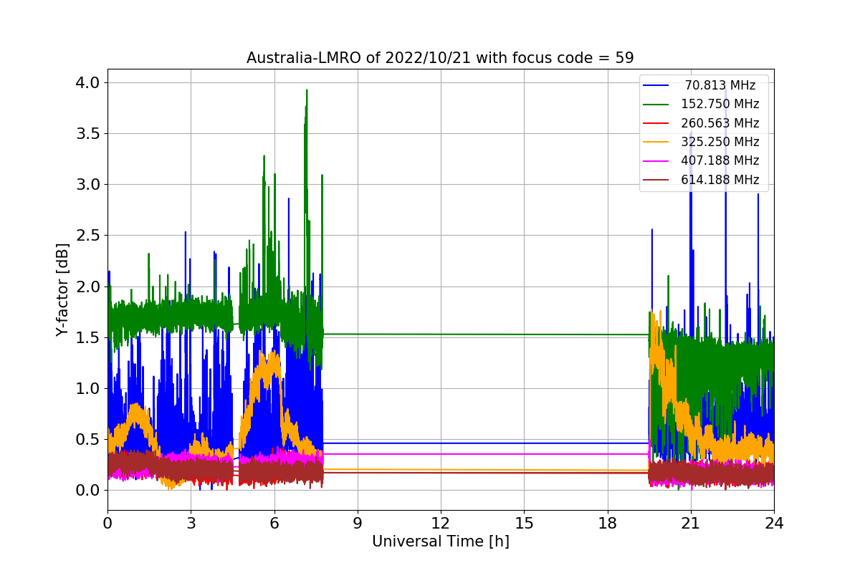Image resolution: width=860 pixels, height=573 pixels.
Task: Select the 407.188 MHz legend label
Action: pos(720,161)
